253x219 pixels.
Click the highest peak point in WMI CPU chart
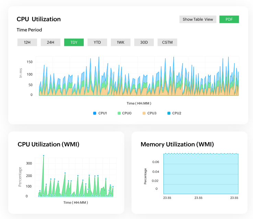click(x=44, y=156)
